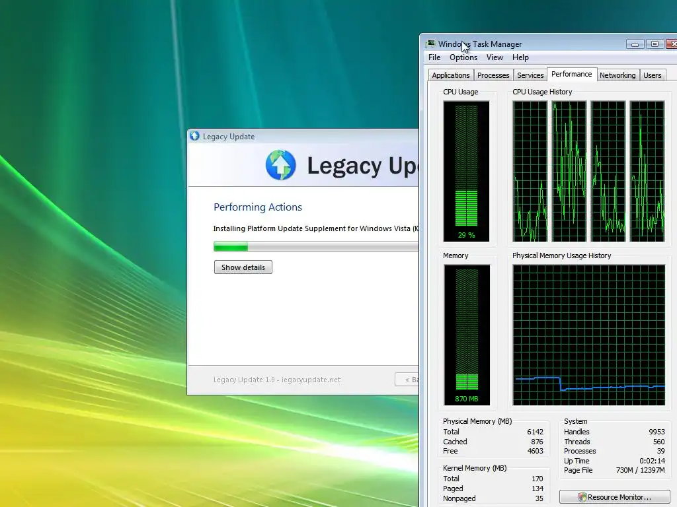Click the shield icon on Resource Monitor button
This screenshot has height=507, width=677.
(582, 497)
